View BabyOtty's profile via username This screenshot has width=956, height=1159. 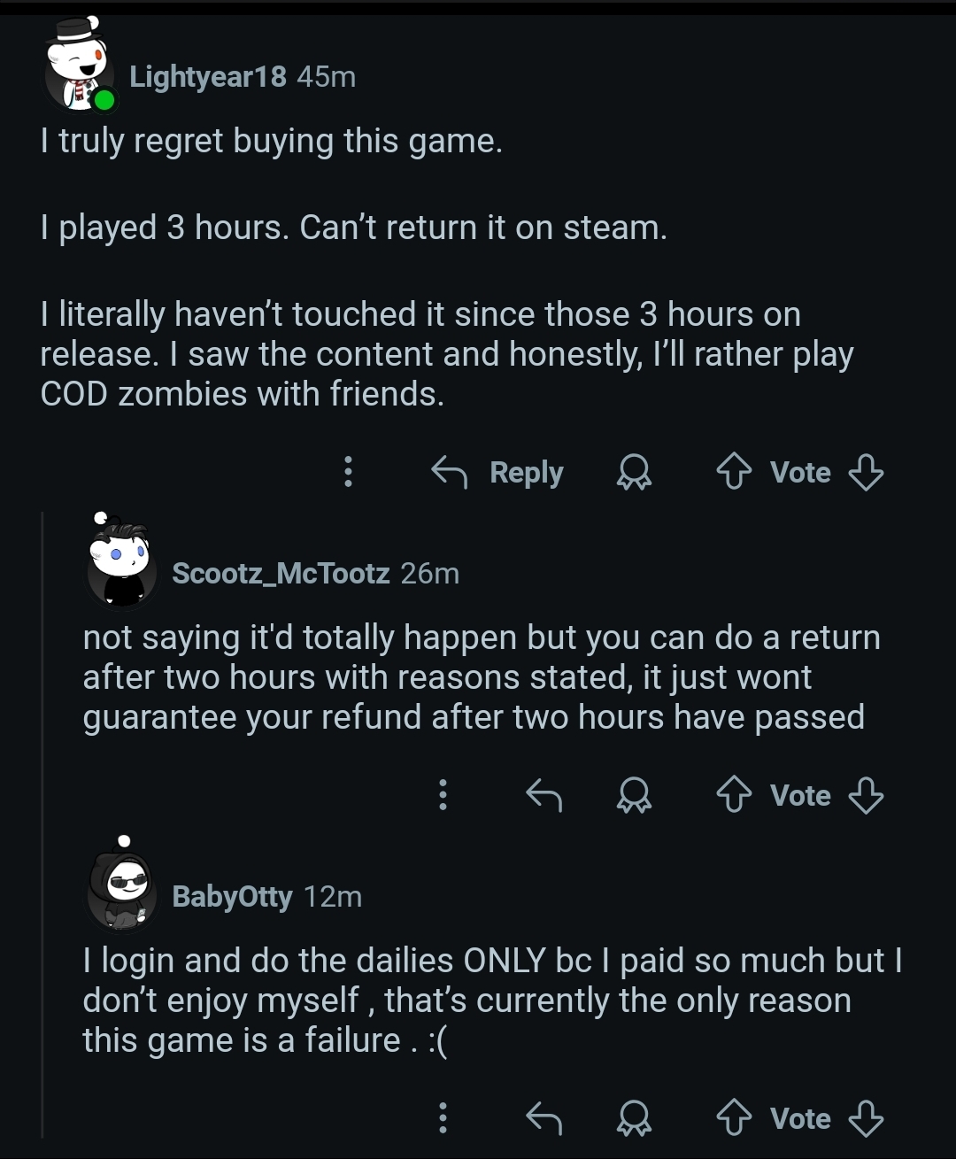(x=232, y=897)
